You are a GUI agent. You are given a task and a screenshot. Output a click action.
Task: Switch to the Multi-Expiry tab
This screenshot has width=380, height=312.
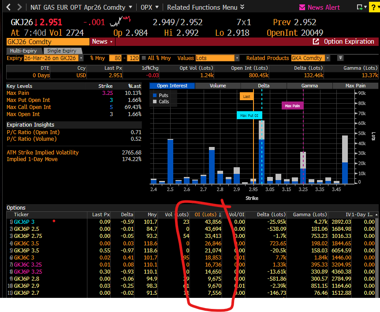point(23,51)
